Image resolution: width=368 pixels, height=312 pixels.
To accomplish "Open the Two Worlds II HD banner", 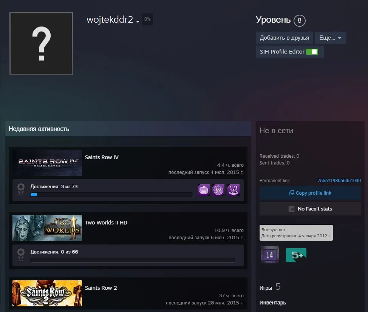I will pyautogui.click(x=47, y=228).
